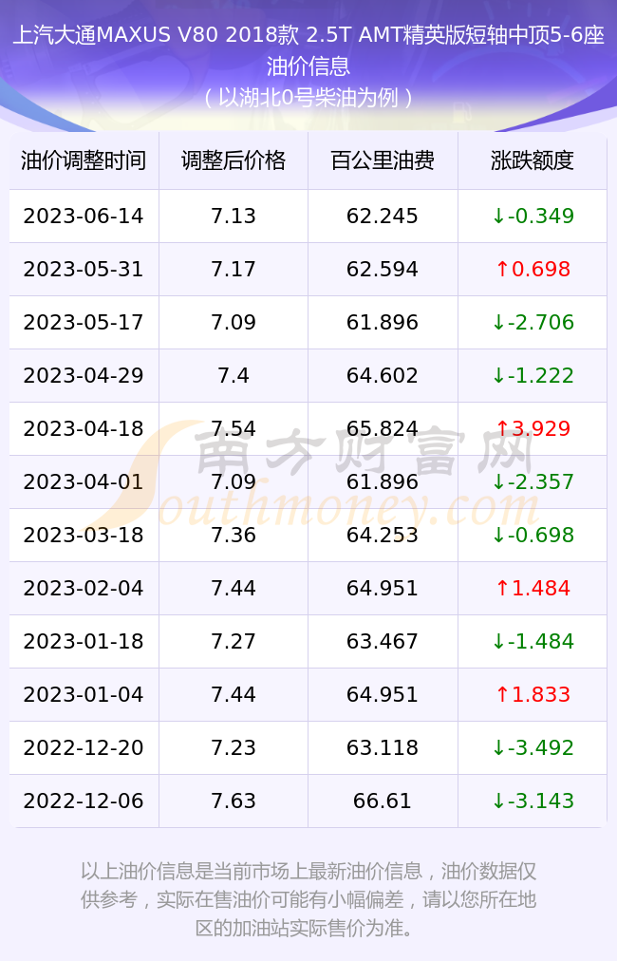Select the 7.4 price cell

(x=234, y=375)
